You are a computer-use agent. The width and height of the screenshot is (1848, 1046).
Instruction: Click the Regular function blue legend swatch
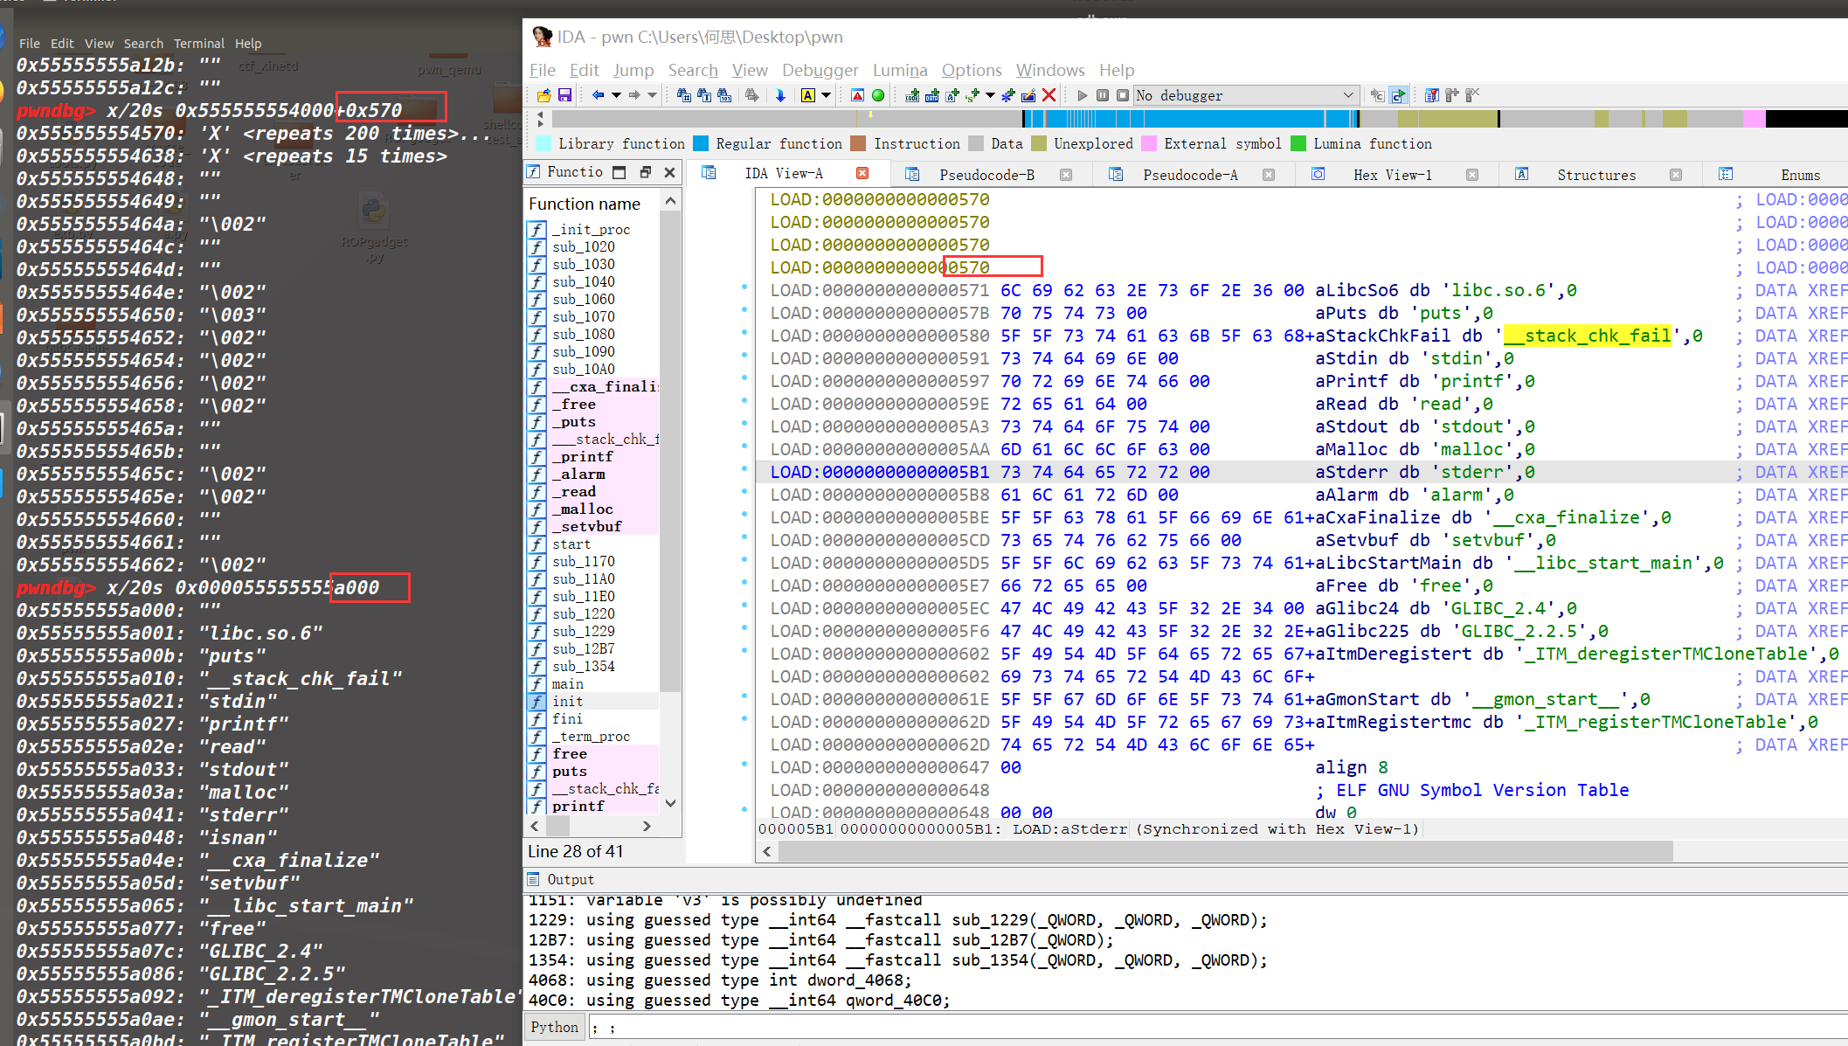pos(701,143)
